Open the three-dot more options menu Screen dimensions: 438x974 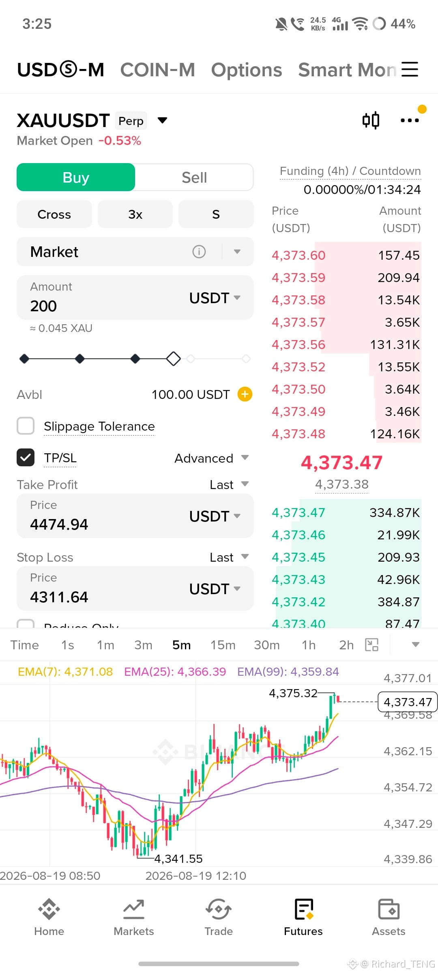pos(410,120)
